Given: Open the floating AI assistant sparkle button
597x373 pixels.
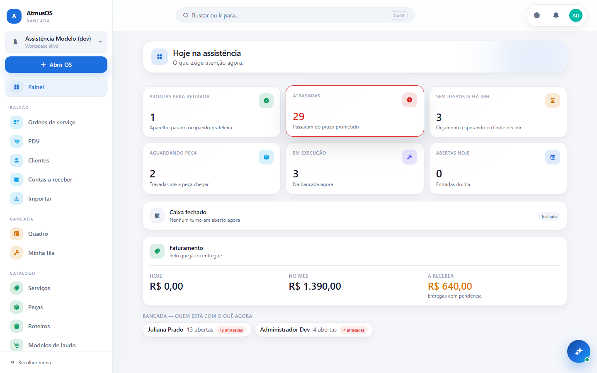Looking at the screenshot, I should [579, 351].
